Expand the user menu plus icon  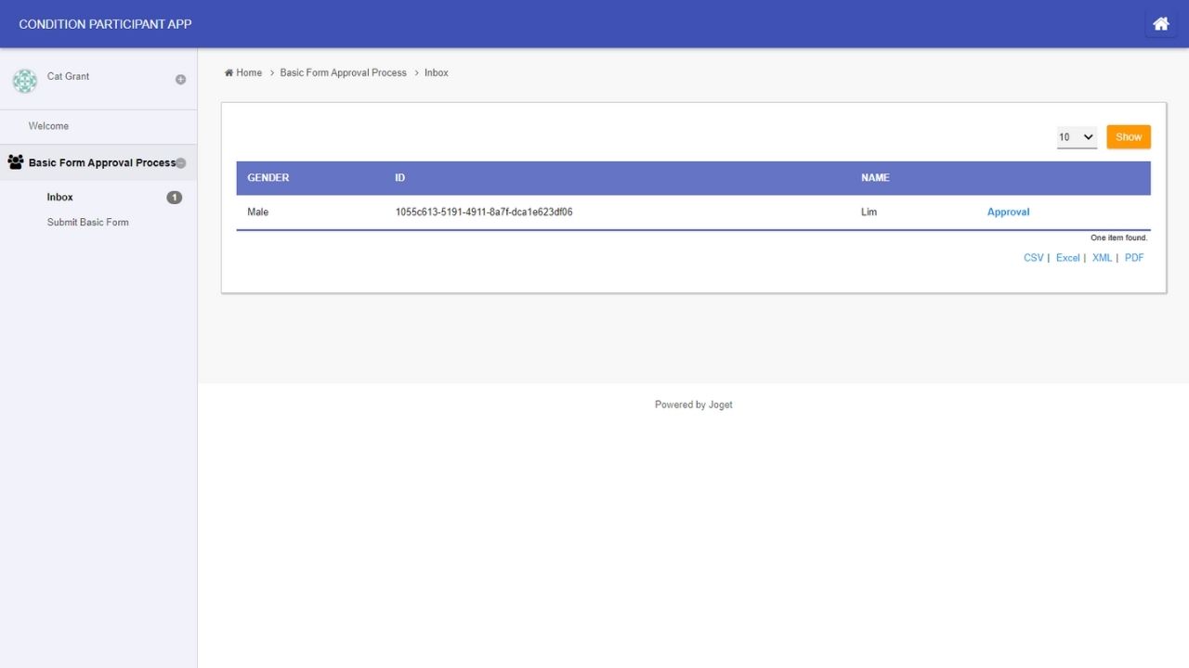pos(180,80)
